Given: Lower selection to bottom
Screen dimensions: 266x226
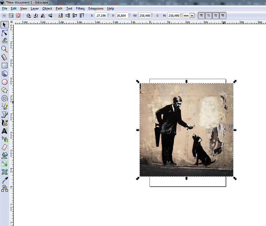Looking at the screenshot, I should click(x=60, y=15).
